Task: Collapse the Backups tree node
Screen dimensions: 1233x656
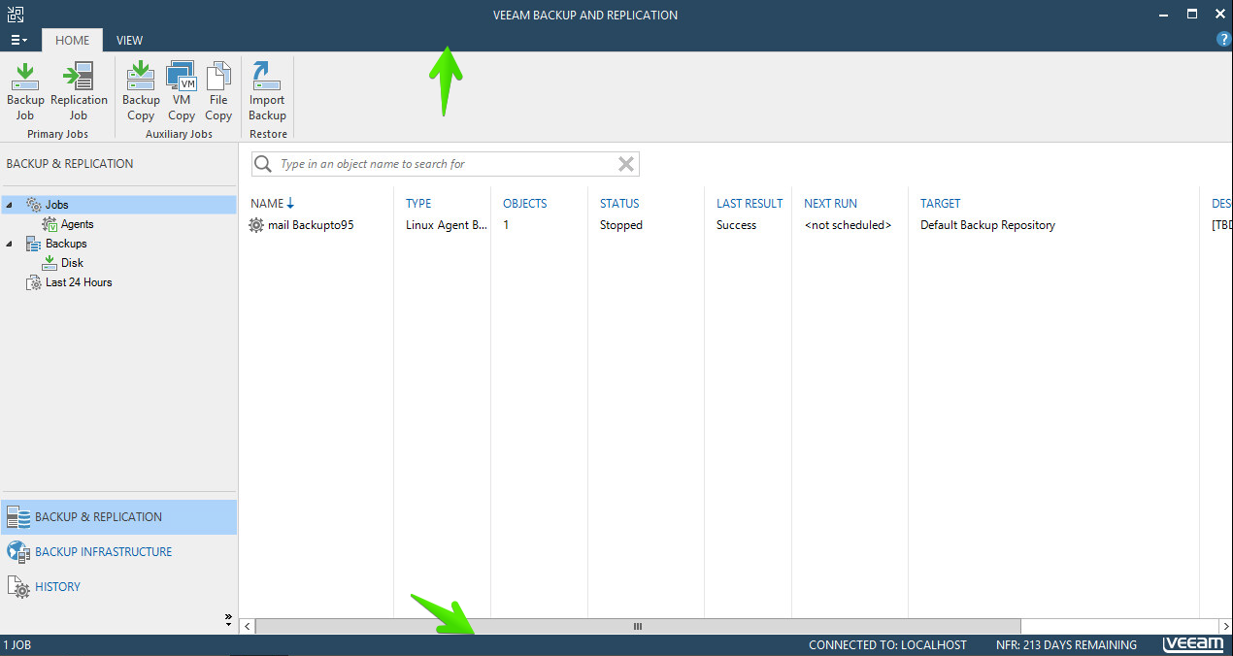Action: pyautogui.click(x=10, y=244)
